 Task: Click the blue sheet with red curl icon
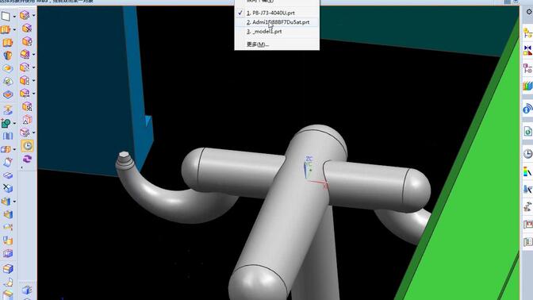point(7,162)
